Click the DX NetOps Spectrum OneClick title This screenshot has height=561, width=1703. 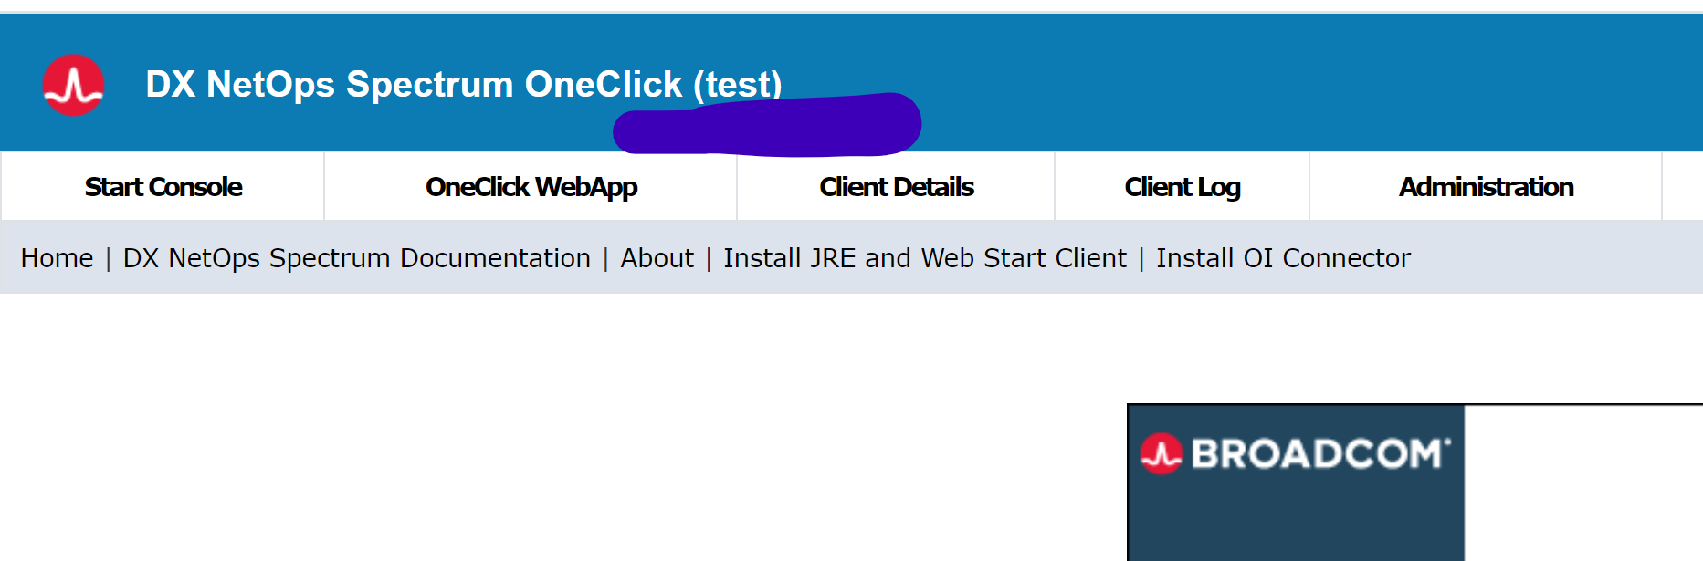(464, 84)
